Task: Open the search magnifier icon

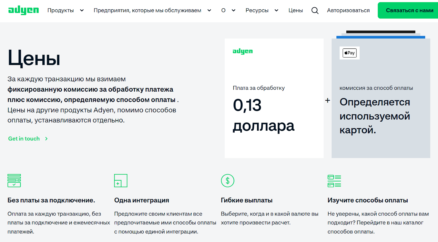Action: click(x=315, y=10)
